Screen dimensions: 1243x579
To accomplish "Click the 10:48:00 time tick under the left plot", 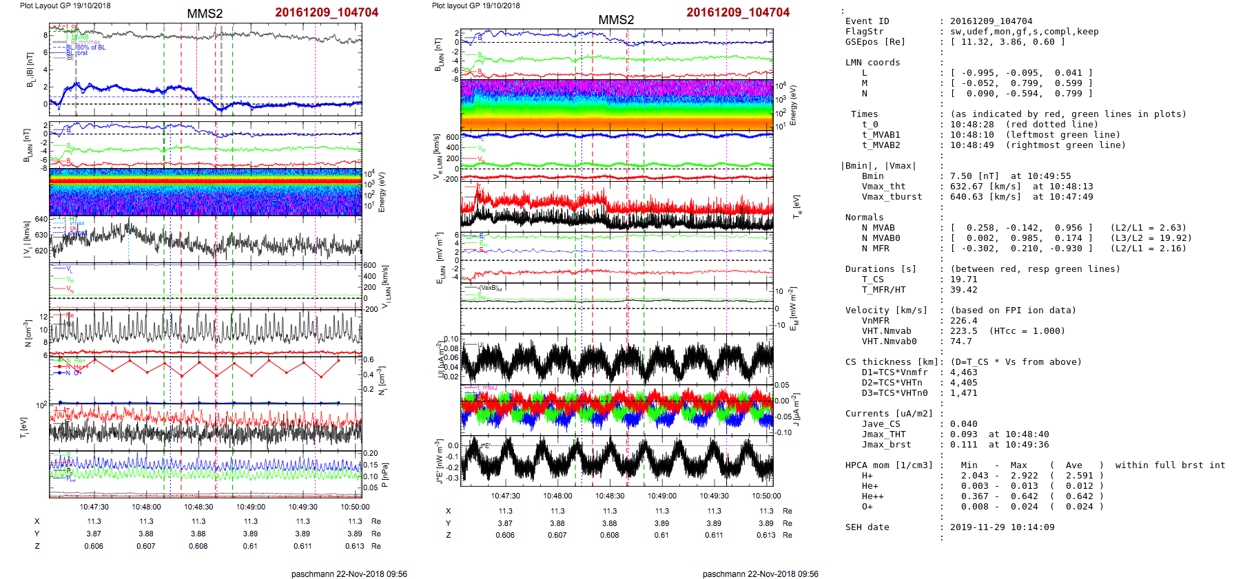I will pyautogui.click(x=146, y=507).
